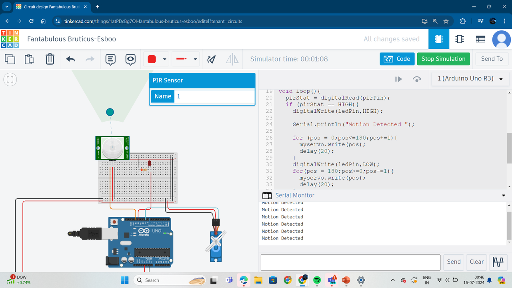Image resolution: width=512 pixels, height=288 pixels.
Task: Open the browser extensions puzzle icon
Action: tap(463, 21)
